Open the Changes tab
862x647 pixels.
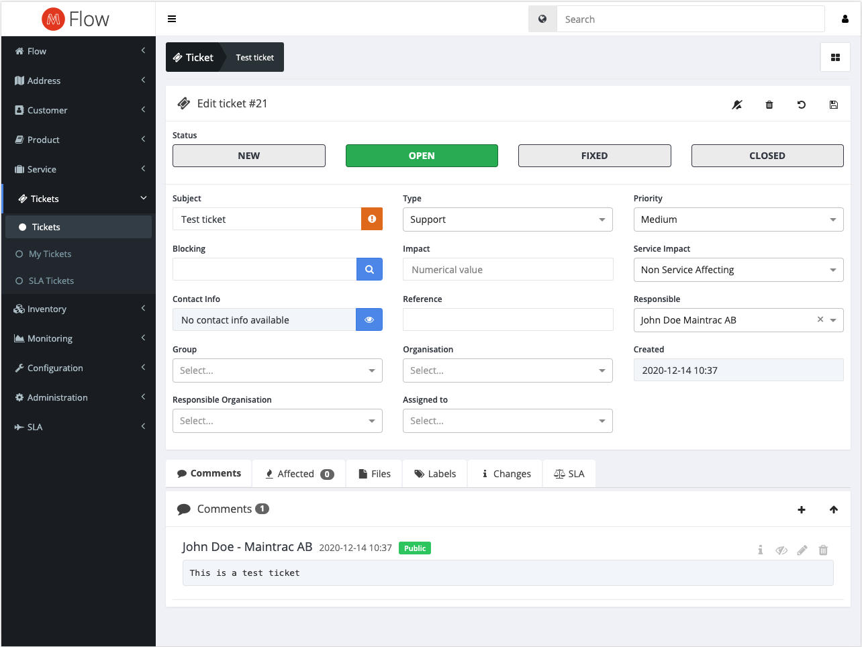506,474
